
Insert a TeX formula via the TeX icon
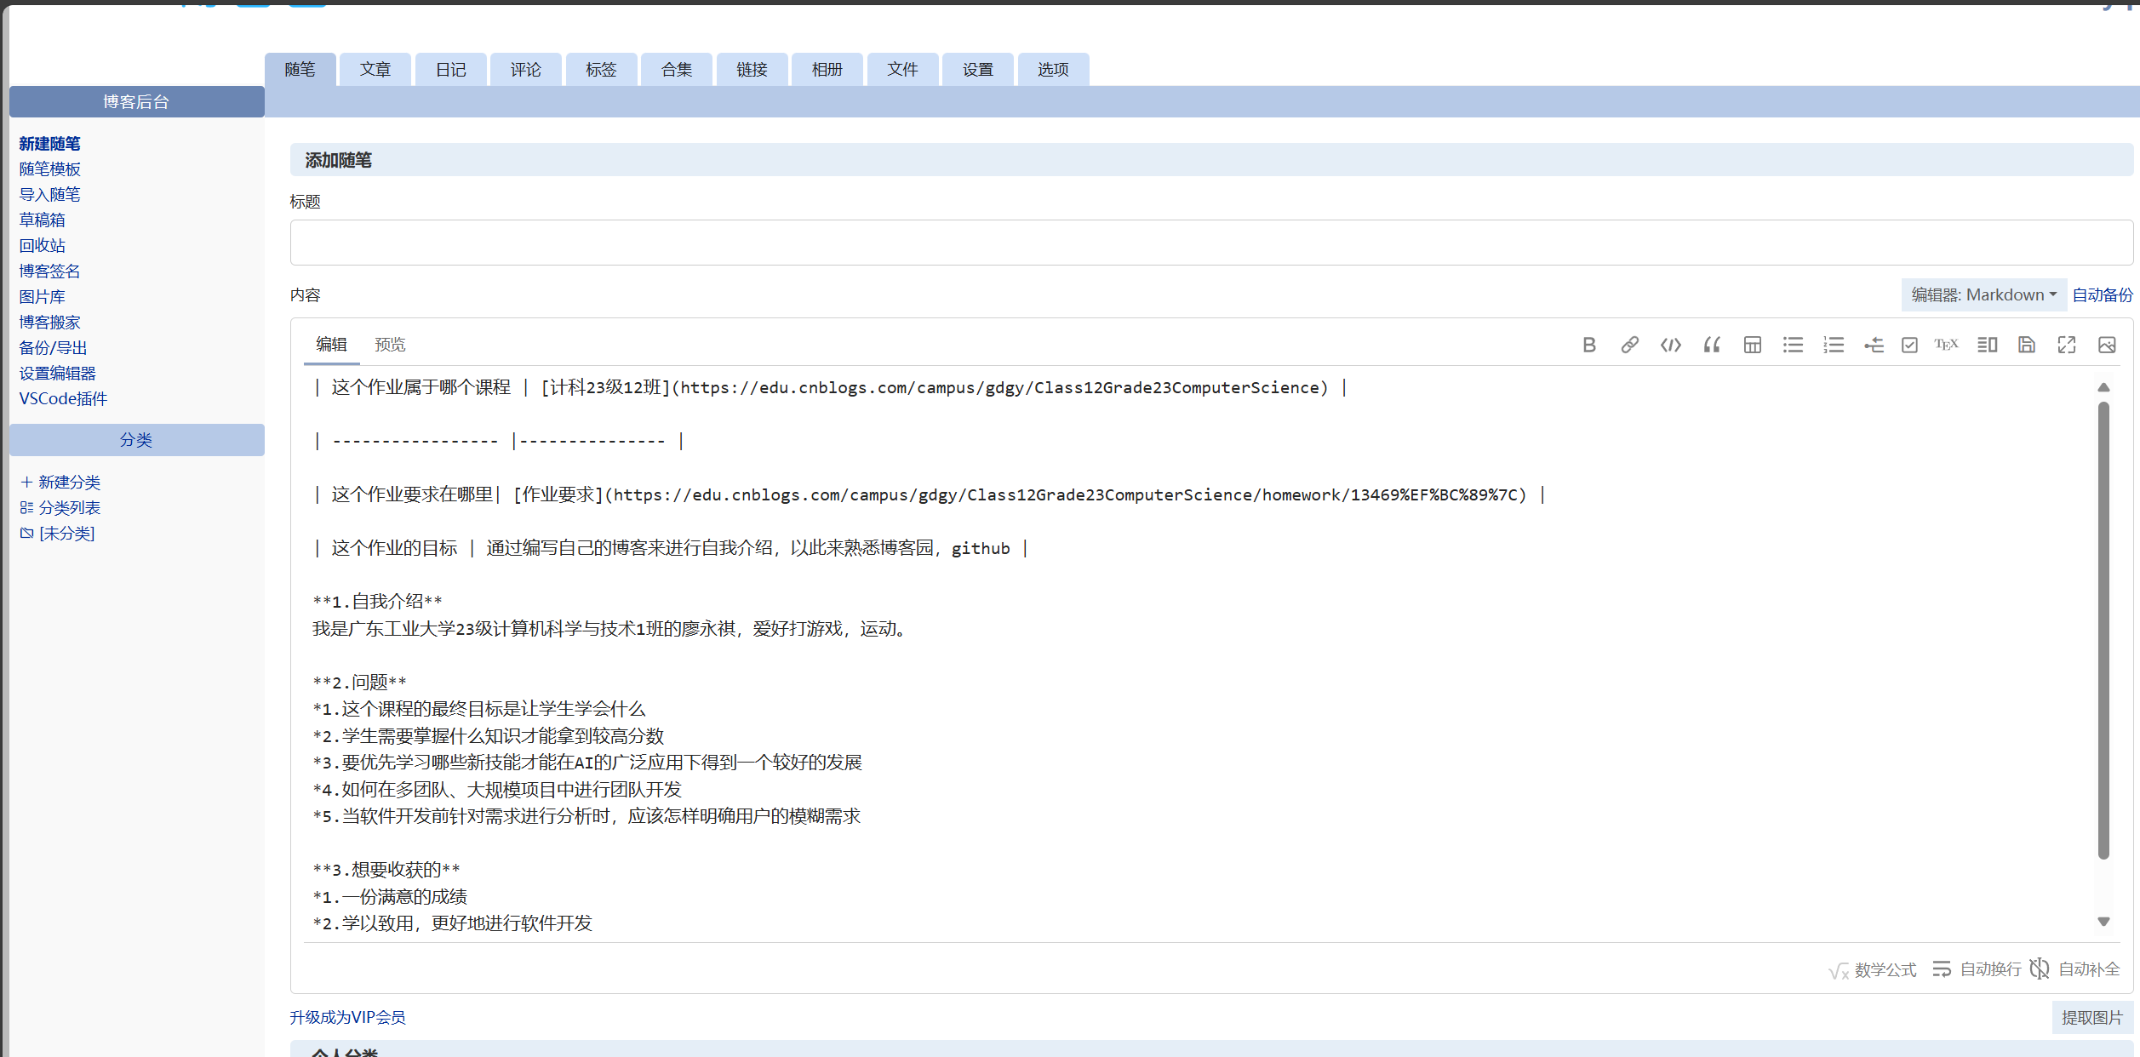point(1946,345)
